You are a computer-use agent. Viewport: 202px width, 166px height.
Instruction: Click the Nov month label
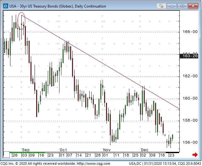click(107, 150)
